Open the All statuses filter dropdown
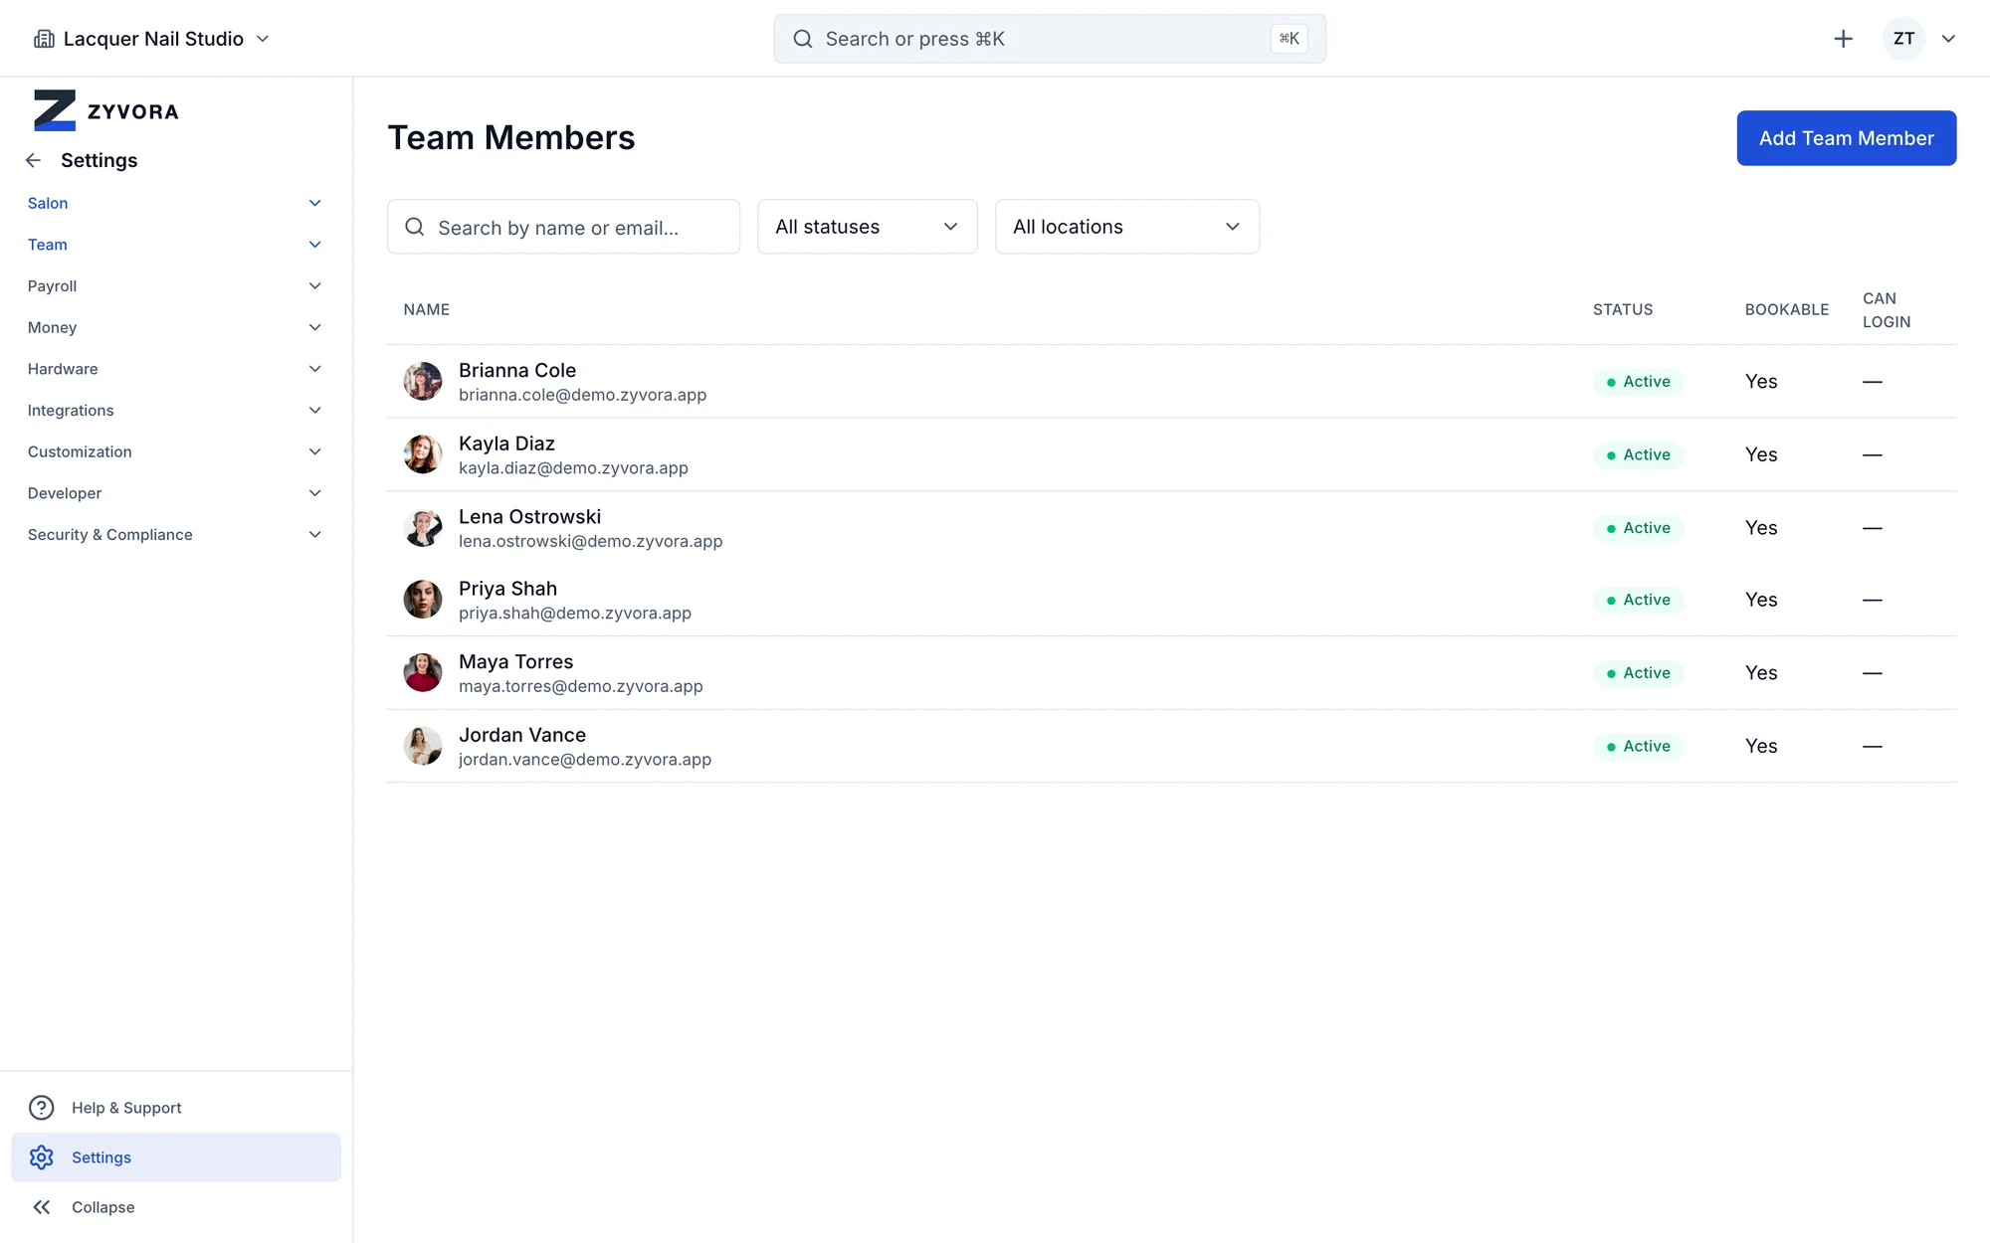This screenshot has width=1990, height=1243. pyautogui.click(x=868, y=227)
